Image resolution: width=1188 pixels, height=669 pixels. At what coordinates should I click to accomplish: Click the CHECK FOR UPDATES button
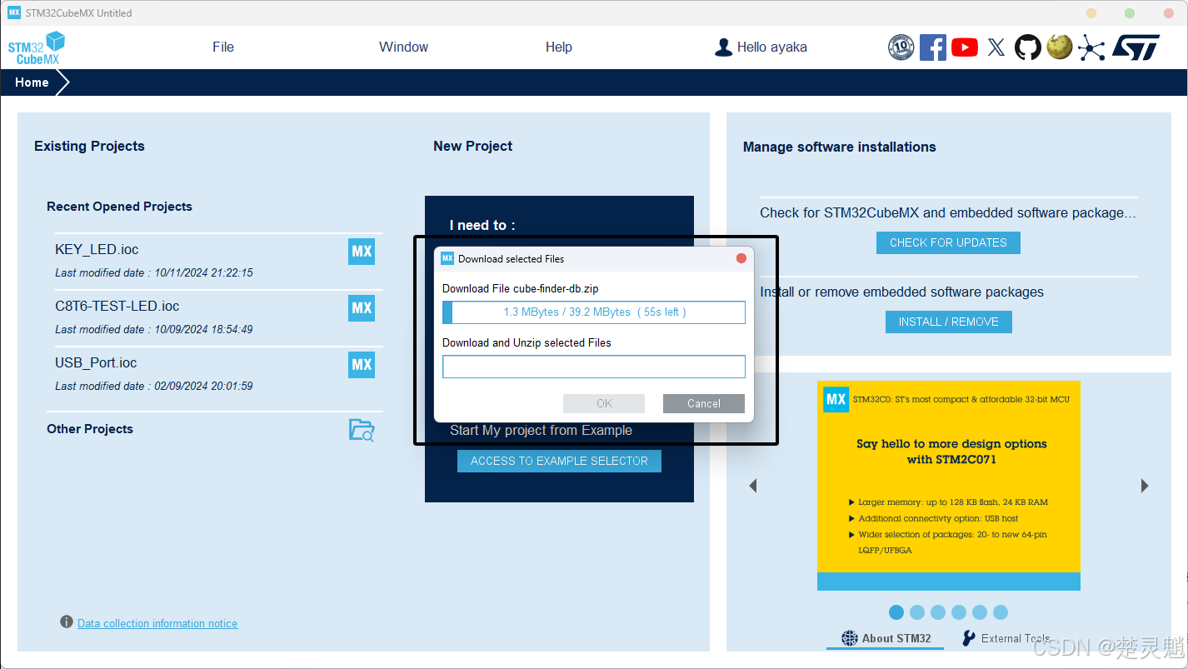(x=948, y=242)
